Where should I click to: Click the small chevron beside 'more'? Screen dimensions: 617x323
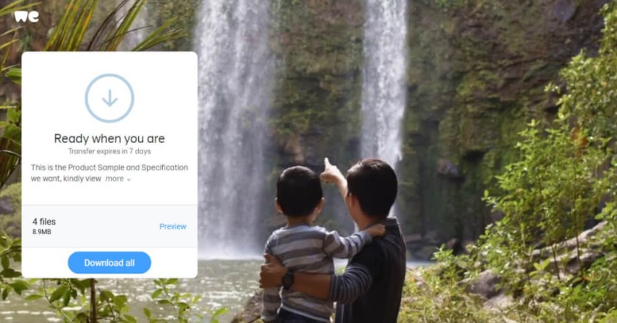click(129, 179)
